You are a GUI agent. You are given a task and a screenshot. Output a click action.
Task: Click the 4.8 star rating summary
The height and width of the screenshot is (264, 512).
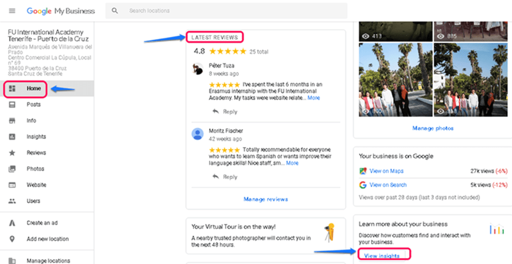coord(220,51)
